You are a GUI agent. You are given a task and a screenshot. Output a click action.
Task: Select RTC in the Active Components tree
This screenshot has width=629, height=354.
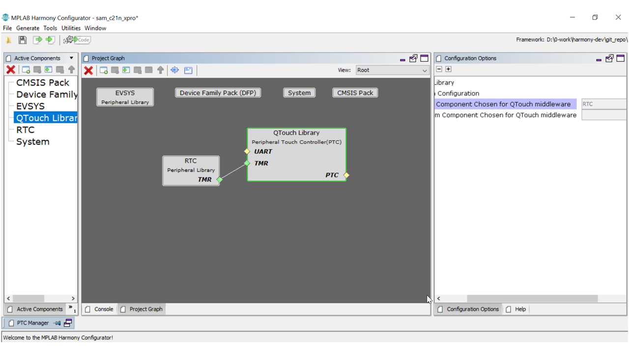coord(26,130)
